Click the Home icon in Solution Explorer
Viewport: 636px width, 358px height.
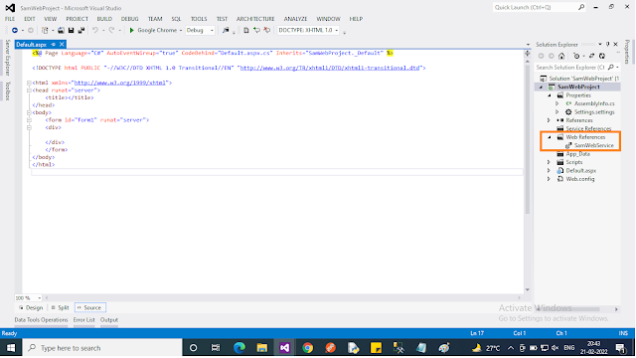tap(561, 56)
